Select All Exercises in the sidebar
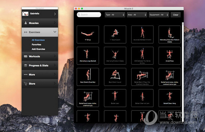Image resolution: width=205 pixels, height=132 pixels. point(38,40)
